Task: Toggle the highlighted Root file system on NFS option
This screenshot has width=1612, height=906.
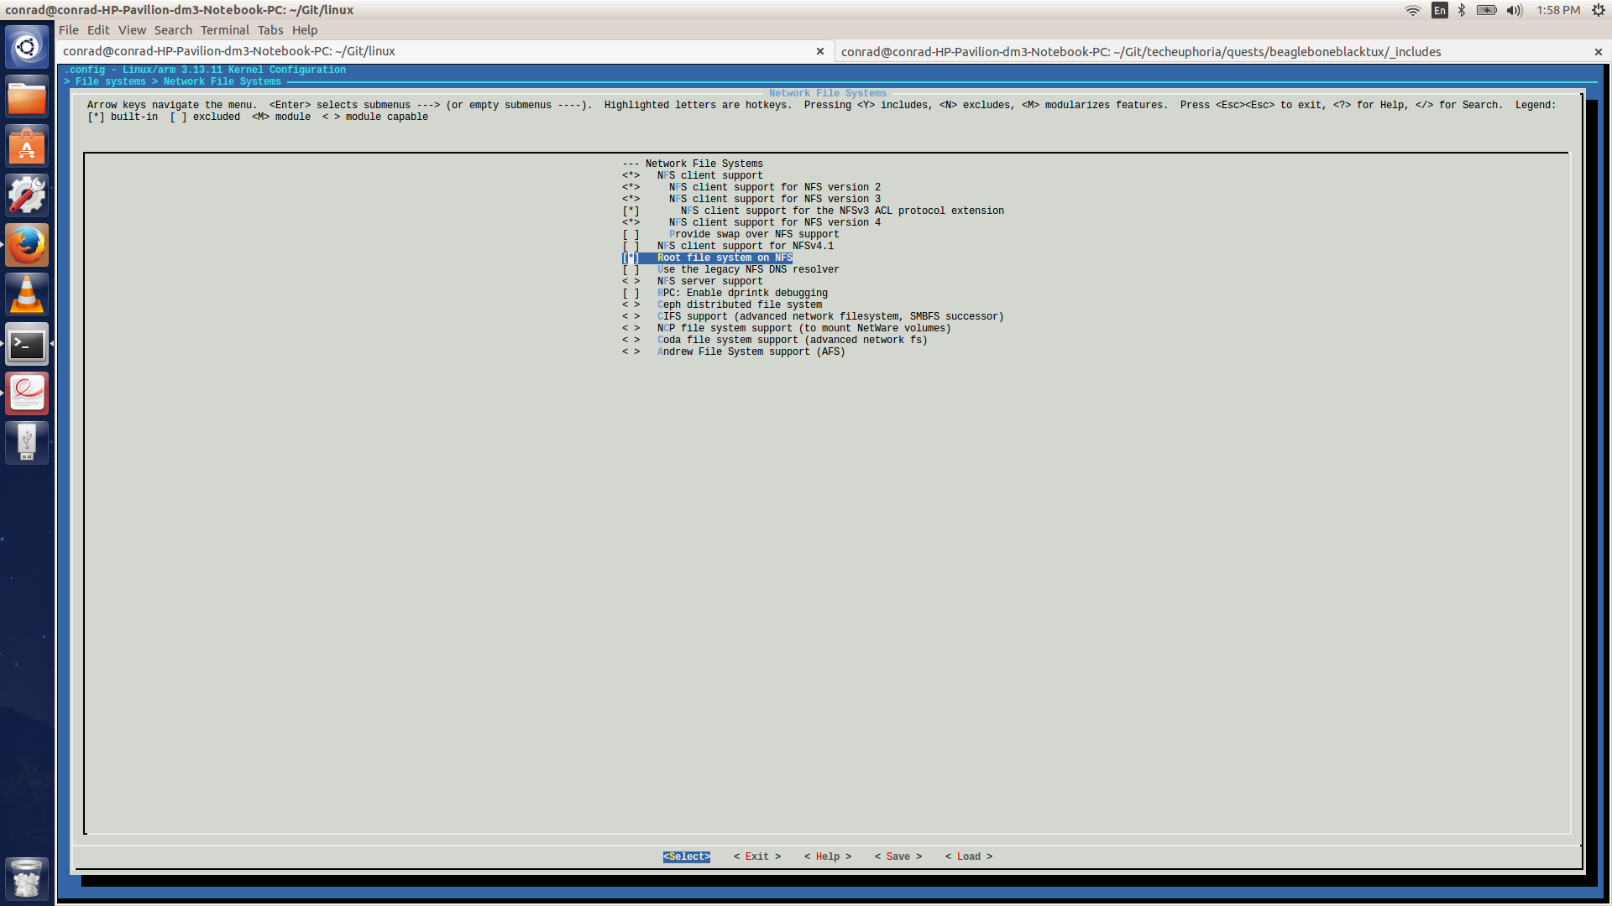Action: click(x=722, y=258)
